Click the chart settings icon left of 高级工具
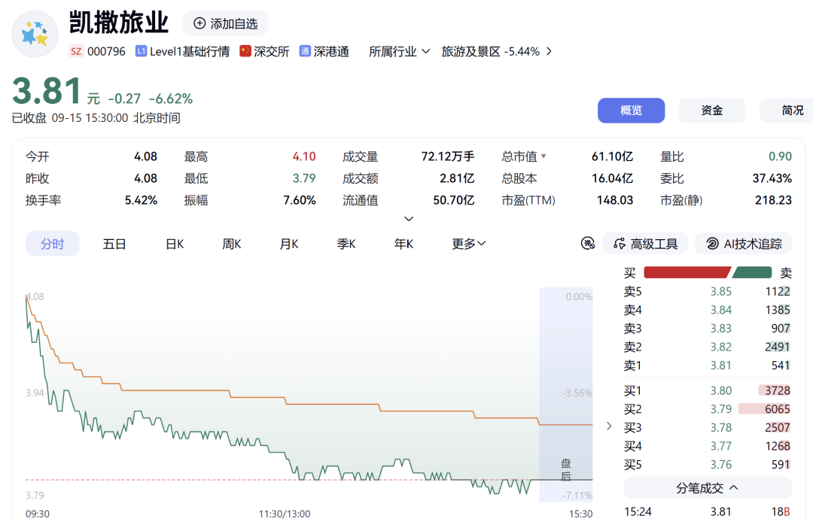The height and width of the screenshot is (522, 813). point(587,244)
